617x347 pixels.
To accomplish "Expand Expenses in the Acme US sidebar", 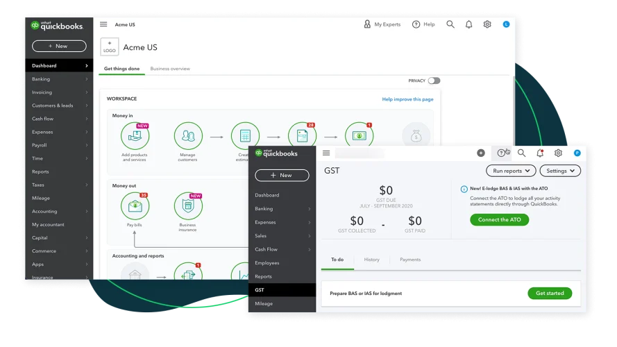I will (x=59, y=132).
